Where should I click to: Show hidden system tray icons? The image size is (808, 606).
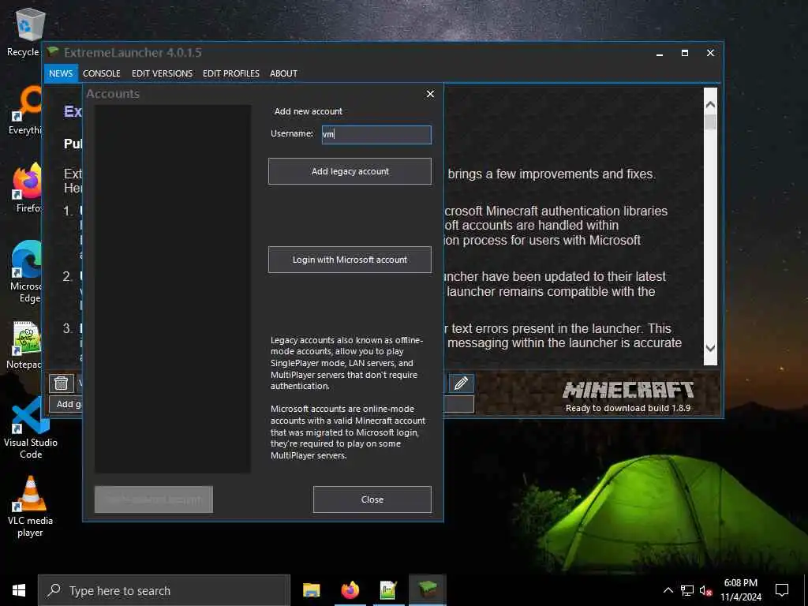tap(668, 590)
